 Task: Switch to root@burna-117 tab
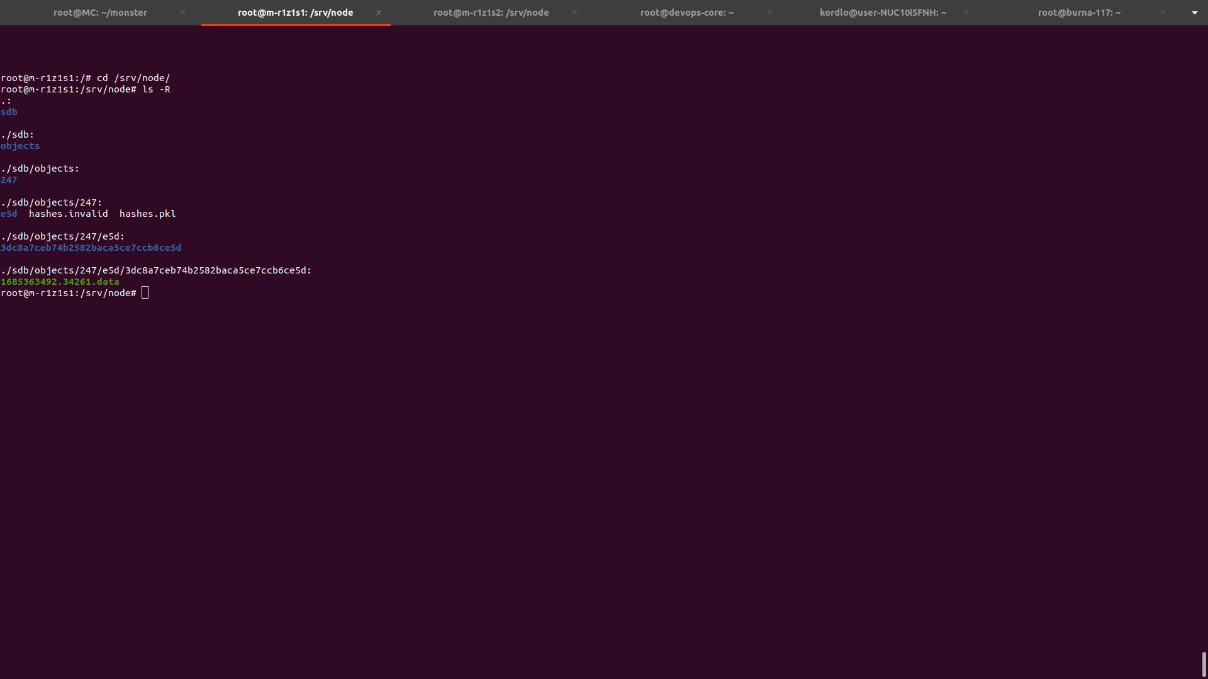1079,13
